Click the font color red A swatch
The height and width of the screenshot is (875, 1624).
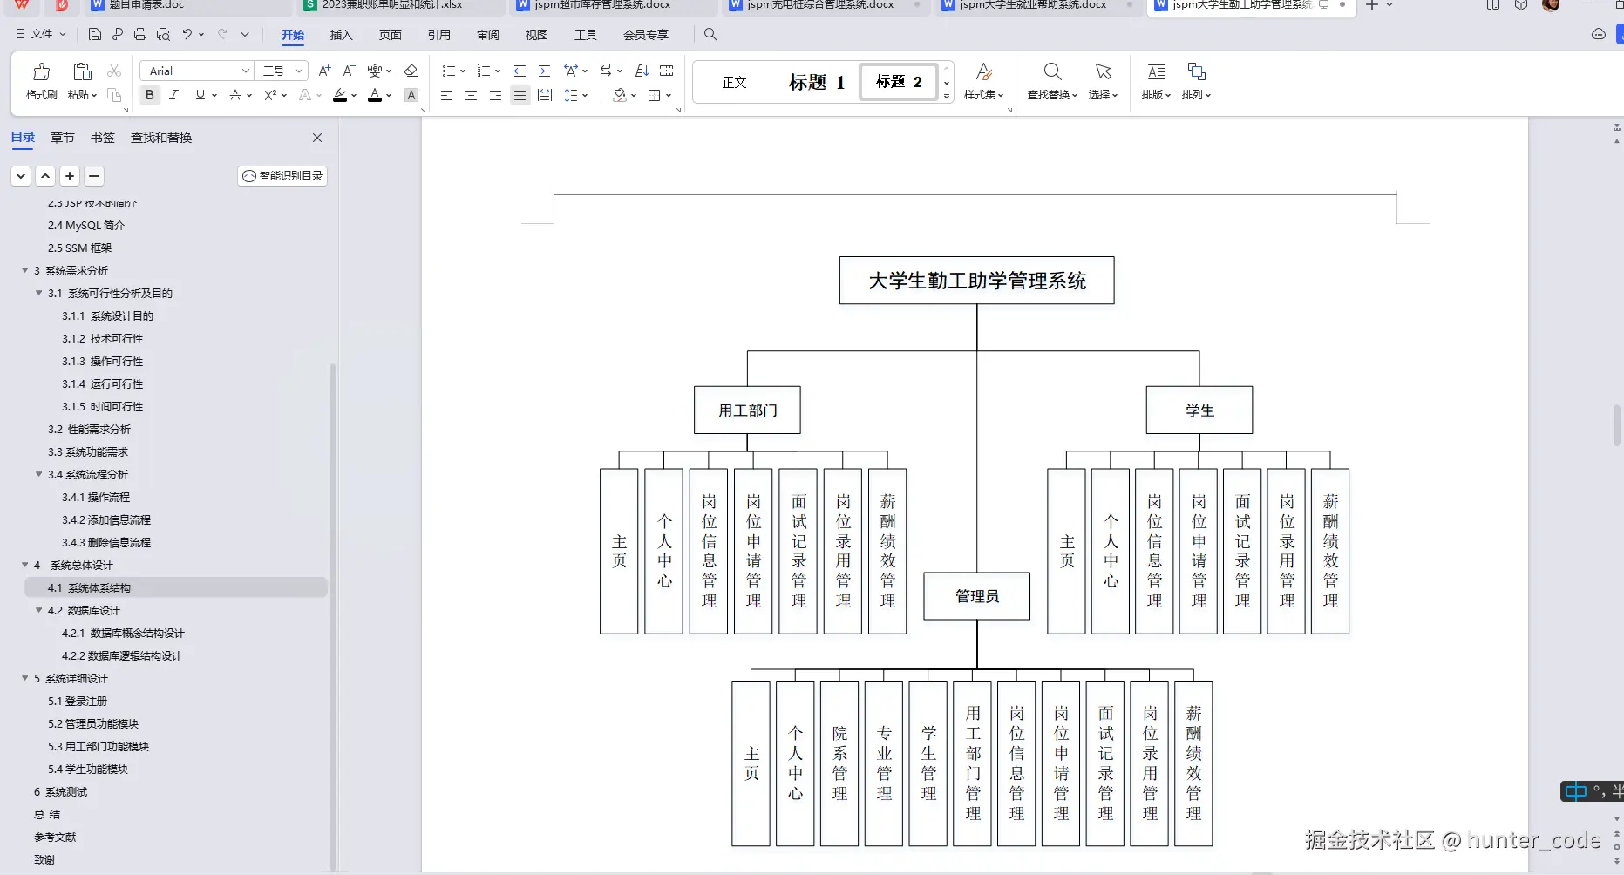click(374, 95)
